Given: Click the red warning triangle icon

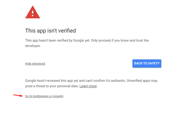Looking at the screenshot, I should click(x=33, y=12).
